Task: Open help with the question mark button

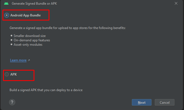Action: (x=12, y=102)
